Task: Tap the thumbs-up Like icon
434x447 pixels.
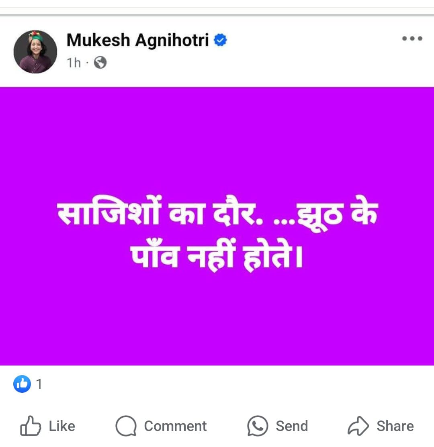Action: click(x=30, y=426)
